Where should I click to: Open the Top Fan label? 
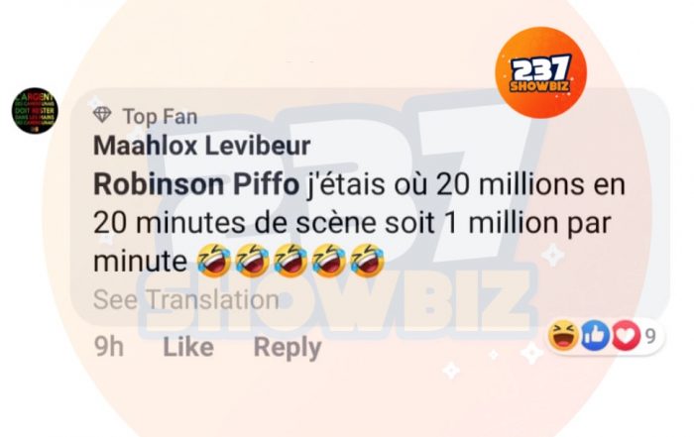pos(161,116)
